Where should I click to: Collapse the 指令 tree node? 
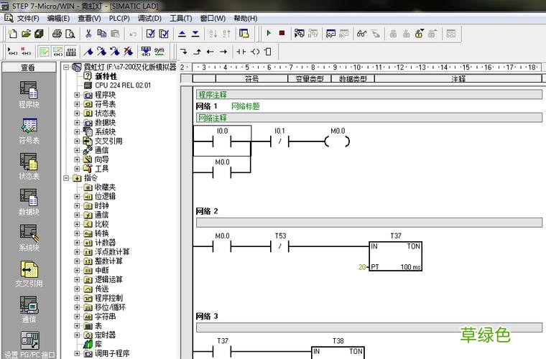point(66,178)
